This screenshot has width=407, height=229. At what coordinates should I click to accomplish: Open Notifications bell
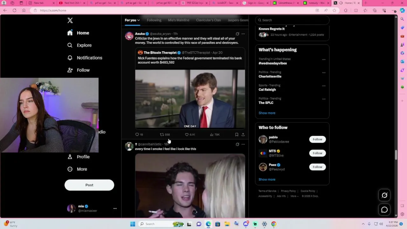tap(85, 58)
